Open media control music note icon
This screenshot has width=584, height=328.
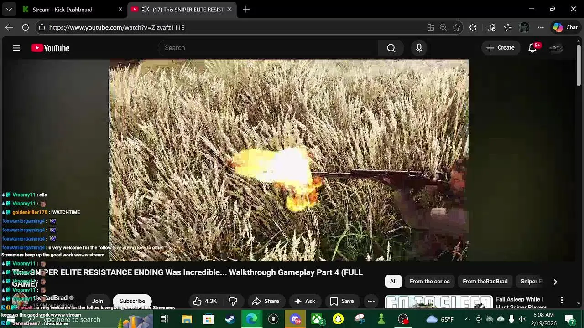(x=492, y=27)
